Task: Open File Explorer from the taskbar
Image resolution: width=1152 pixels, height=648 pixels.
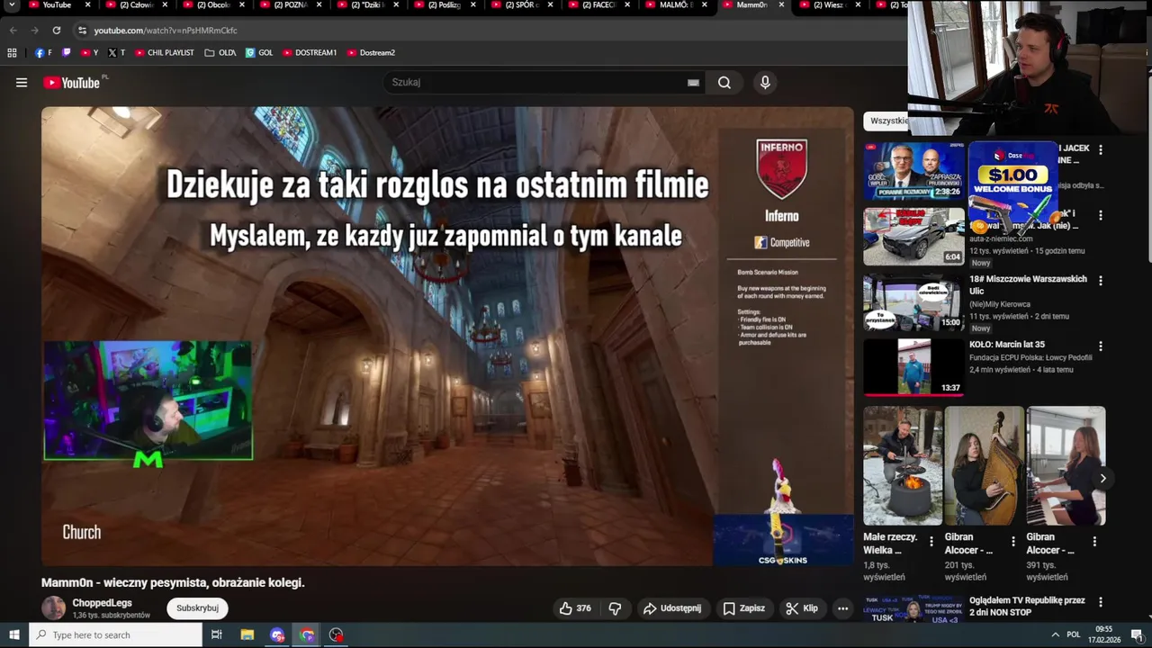Action: click(x=247, y=635)
